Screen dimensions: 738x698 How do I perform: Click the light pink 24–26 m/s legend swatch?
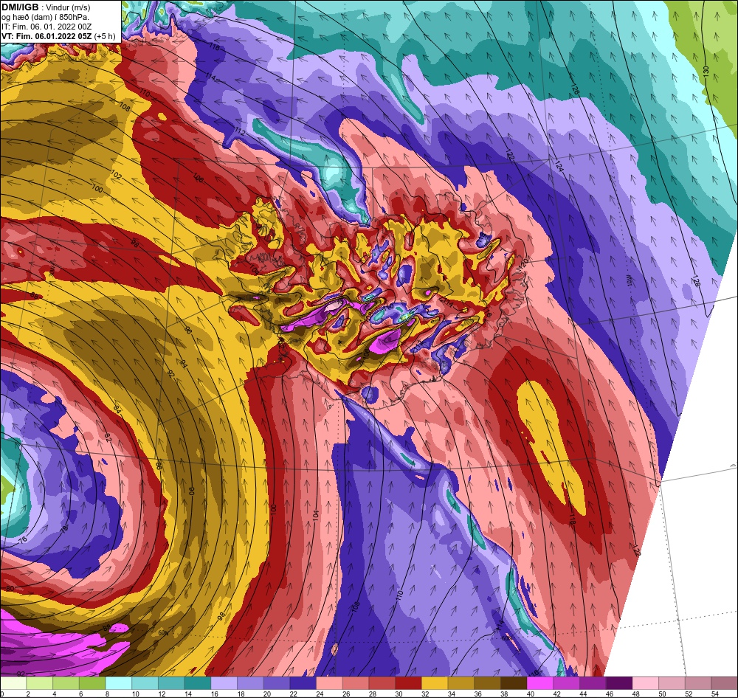pyautogui.click(x=329, y=683)
